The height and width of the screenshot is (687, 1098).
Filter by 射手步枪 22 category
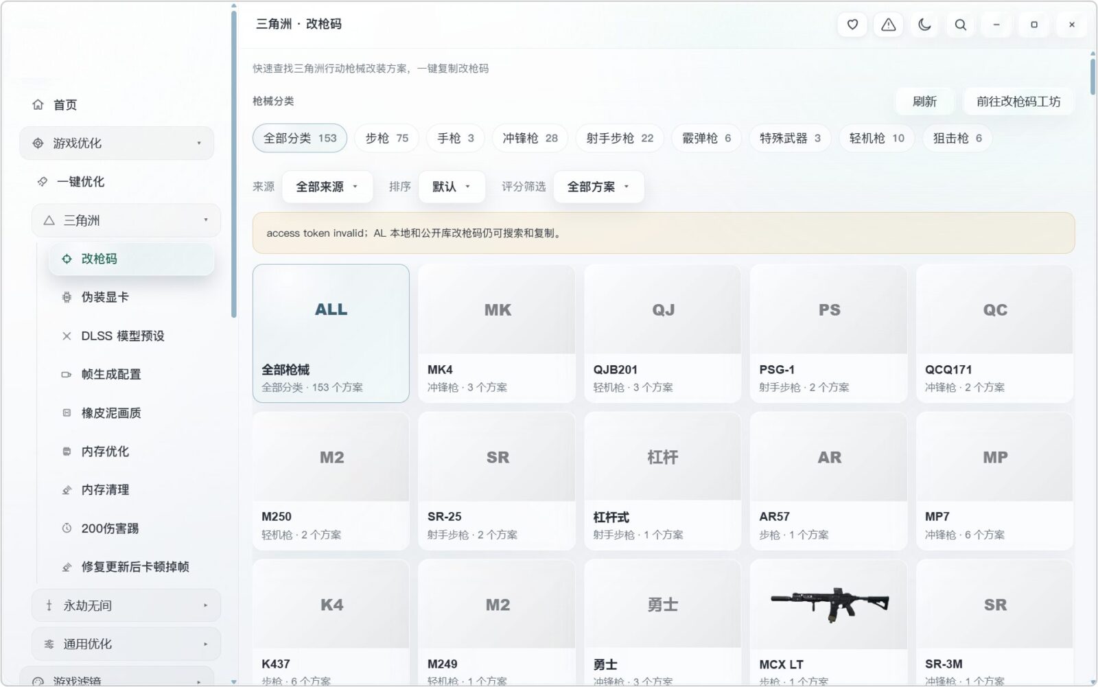coord(620,138)
